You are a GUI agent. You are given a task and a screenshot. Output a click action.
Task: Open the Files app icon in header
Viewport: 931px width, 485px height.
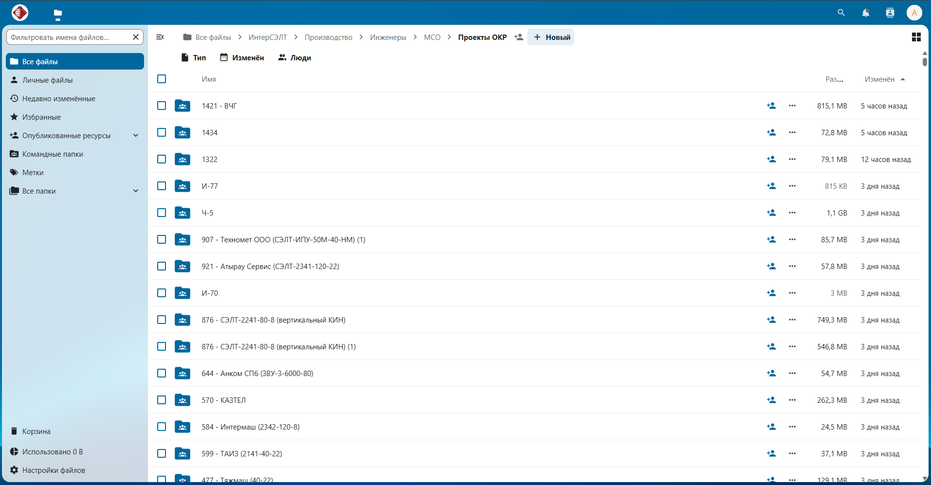58,13
